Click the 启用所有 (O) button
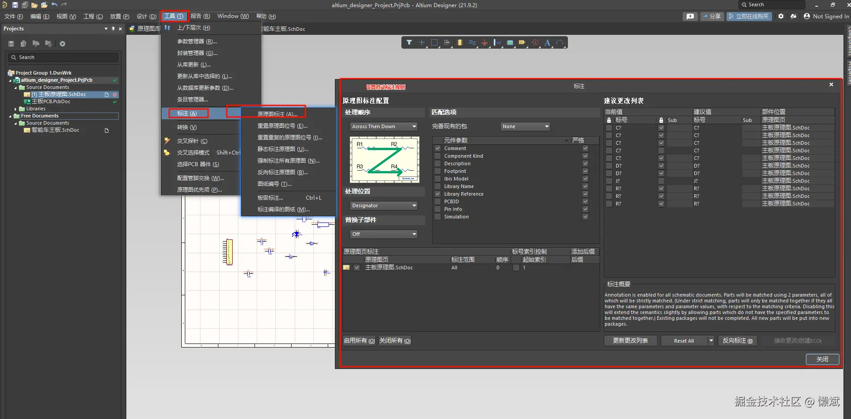Image resolution: width=851 pixels, height=419 pixels. pos(359,341)
